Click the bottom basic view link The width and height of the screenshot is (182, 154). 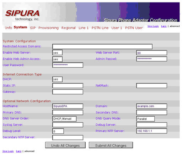pos(19,151)
